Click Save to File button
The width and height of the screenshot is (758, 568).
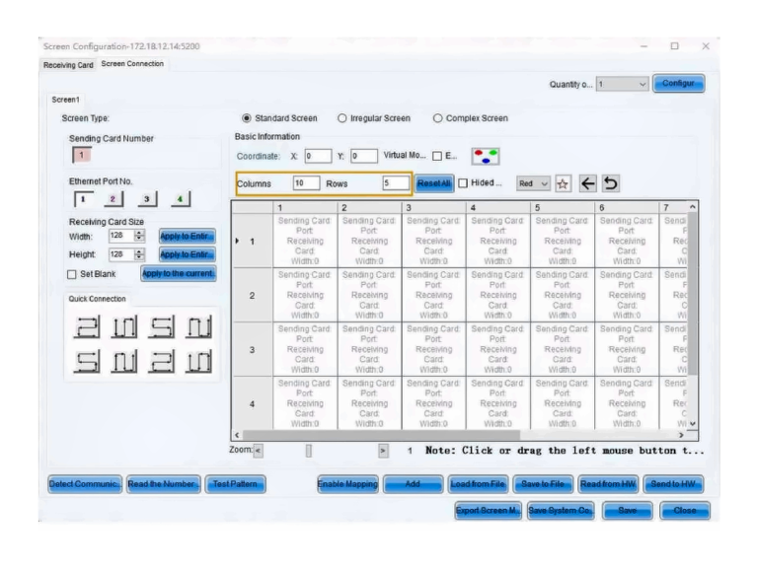coord(543,484)
